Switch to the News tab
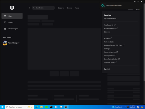The image size is (145, 109). click(77, 8)
